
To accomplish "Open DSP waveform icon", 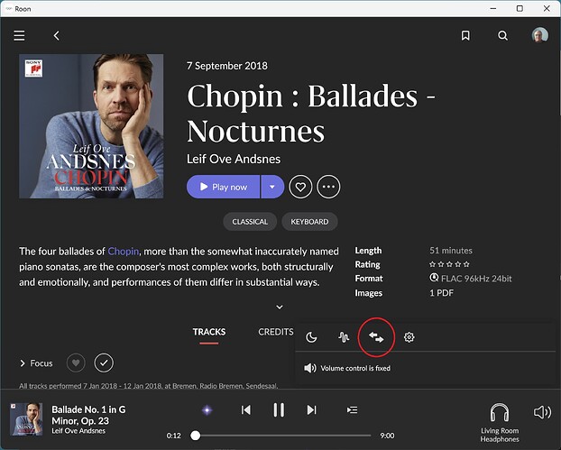I will click(344, 337).
